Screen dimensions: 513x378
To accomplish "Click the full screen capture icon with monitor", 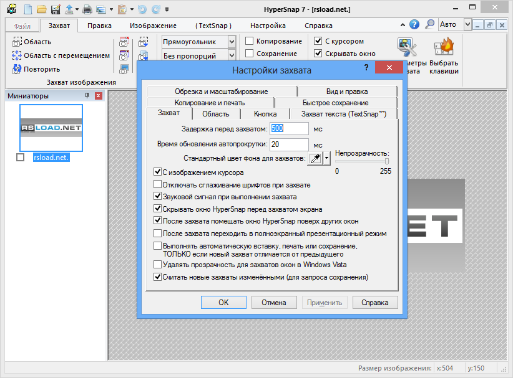I will pos(124,69).
